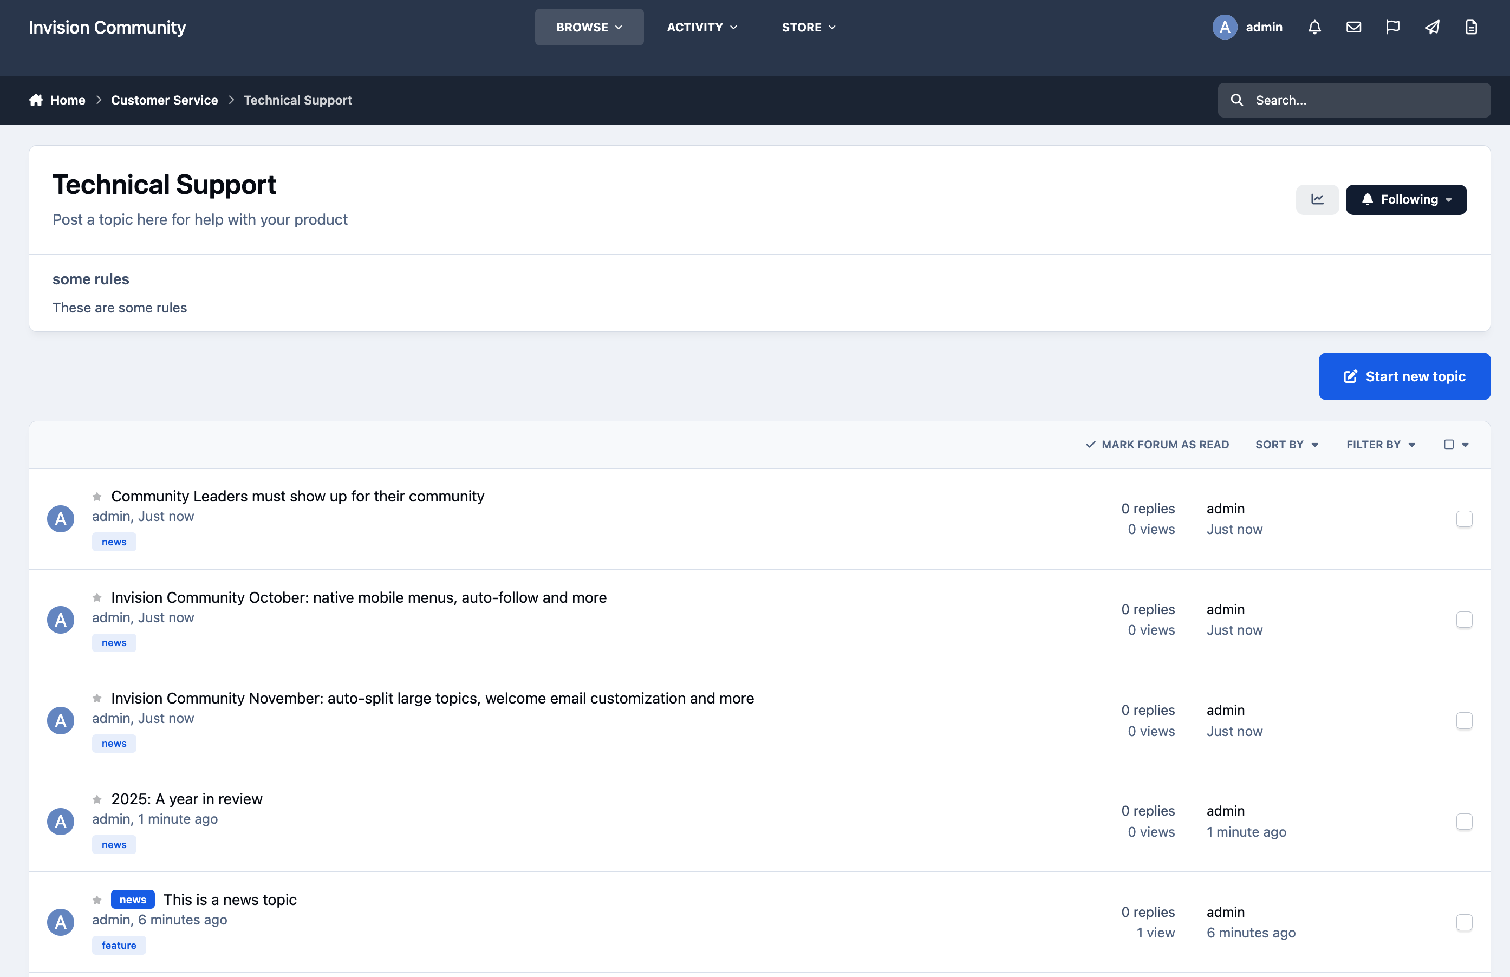Open the Browse menu
Image resolution: width=1510 pixels, height=977 pixels.
[589, 27]
